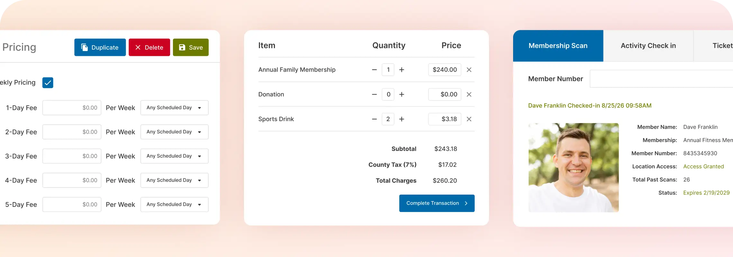
Task: Click the Complete Transaction button
Action: [437, 203]
